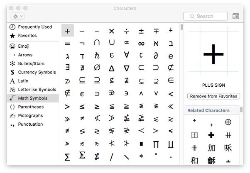Select the 加 related character
This screenshot has height=173, width=250.
[211, 148]
